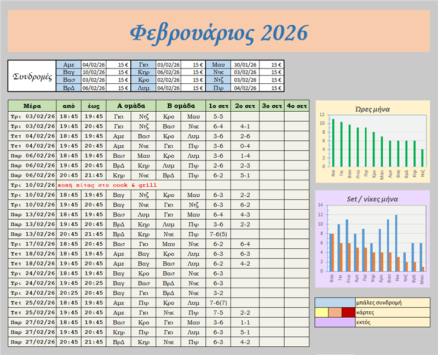Click the 1ο σετ column header
Viewport: 438px width, 355px height.
pyautogui.click(x=218, y=106)
